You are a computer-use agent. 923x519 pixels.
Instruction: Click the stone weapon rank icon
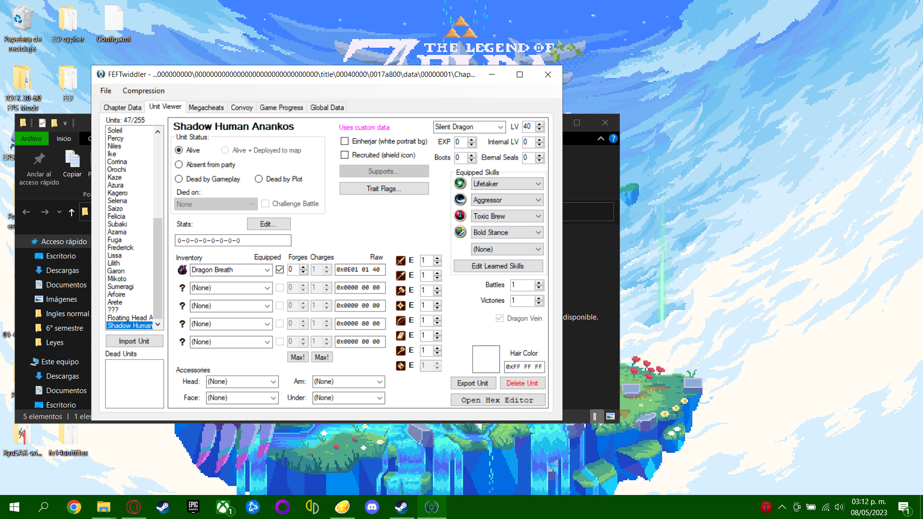tap(400, 366)
